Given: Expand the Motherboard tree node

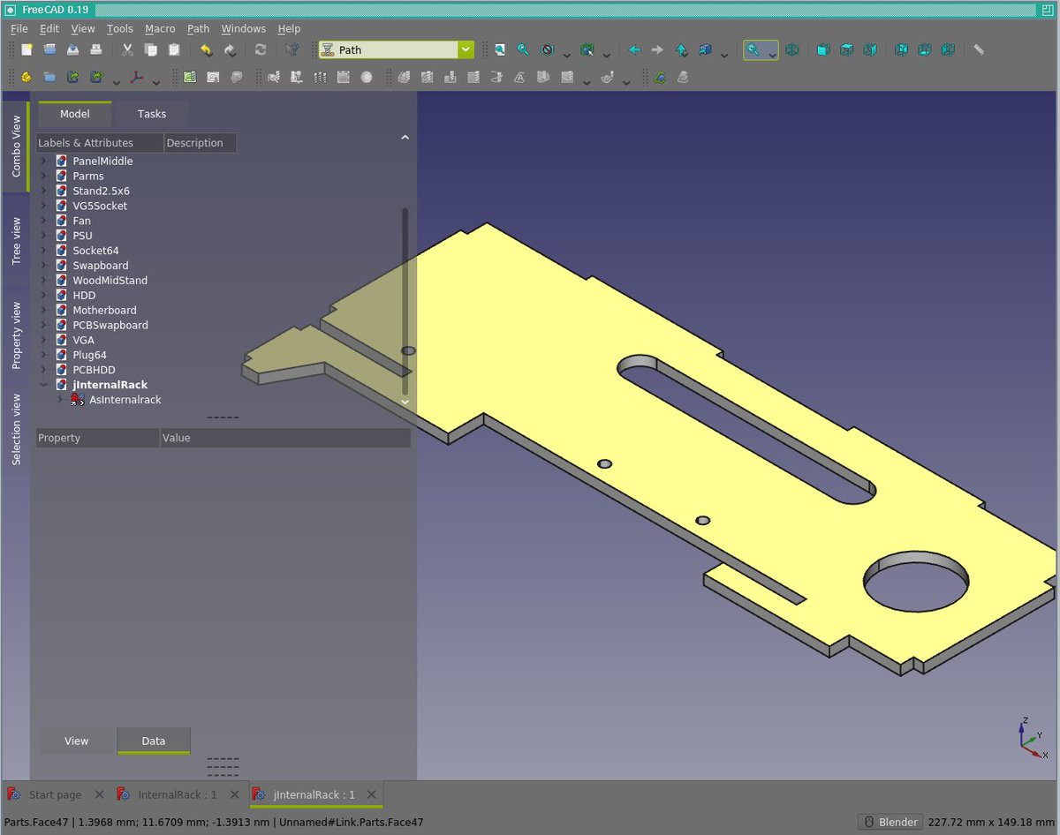Looking at the screenshot, I should point(43,311).
